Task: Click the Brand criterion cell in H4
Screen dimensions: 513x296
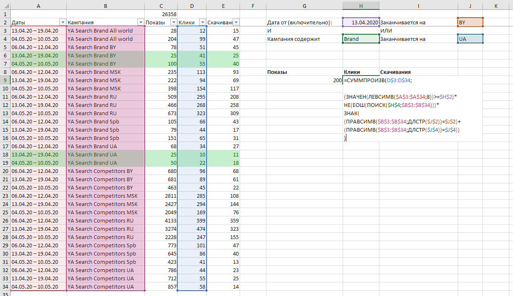Action: click(361, 39)
